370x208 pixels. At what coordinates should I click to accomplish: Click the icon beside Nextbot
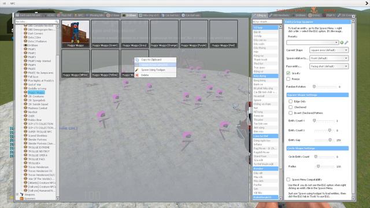(25, 112)
